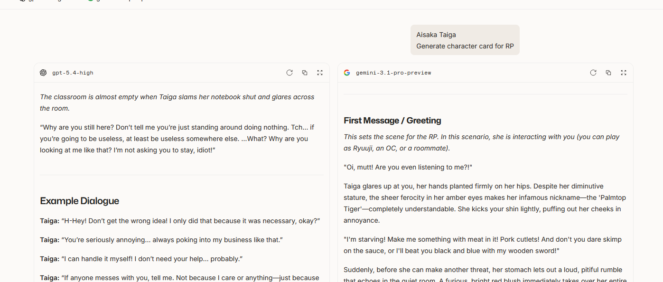Click the "I'm starving! Make me something" paragraph
The image size is (663, 282).
coord(483,245)
